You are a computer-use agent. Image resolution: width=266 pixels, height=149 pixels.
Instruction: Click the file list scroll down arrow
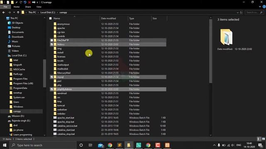point(211,135)
